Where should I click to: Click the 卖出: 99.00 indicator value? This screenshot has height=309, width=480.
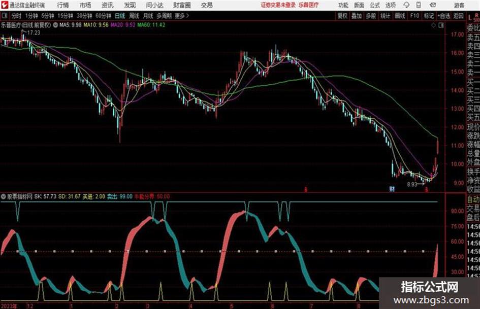pos(120,196)
